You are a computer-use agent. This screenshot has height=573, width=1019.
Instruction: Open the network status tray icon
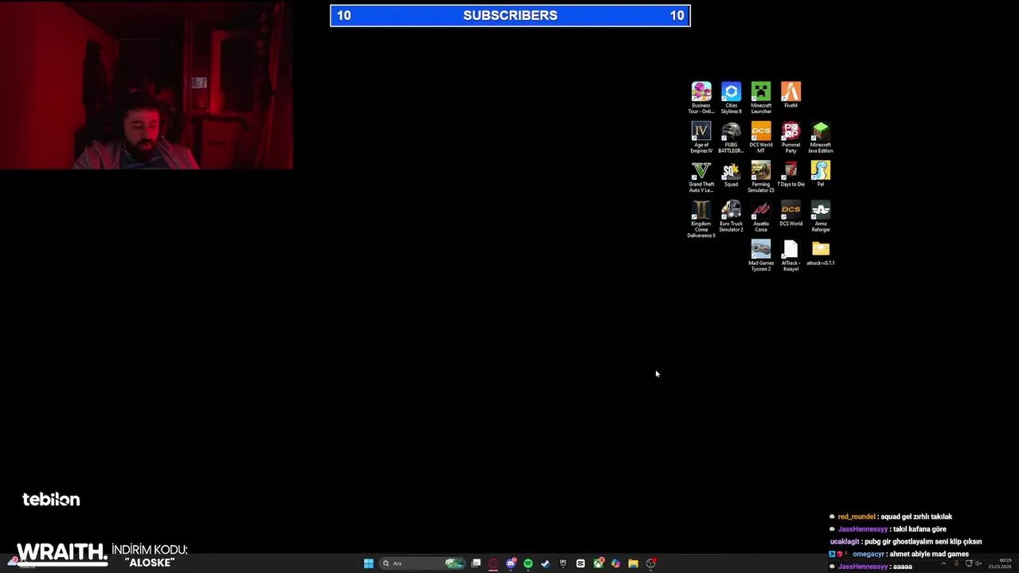[x=968, y=563]
